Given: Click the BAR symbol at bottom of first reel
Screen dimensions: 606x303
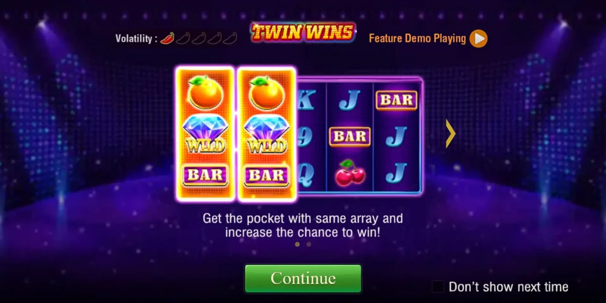Looking at the screenshot, I should pos(205,175).
